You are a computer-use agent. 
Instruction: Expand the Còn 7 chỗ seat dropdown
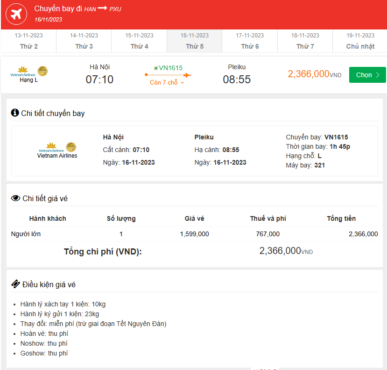click(x=167, y=83)
